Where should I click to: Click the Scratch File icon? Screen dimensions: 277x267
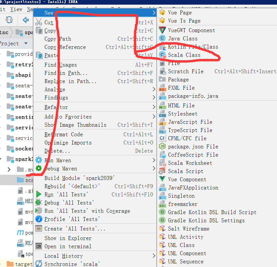(x=163, y=71)
